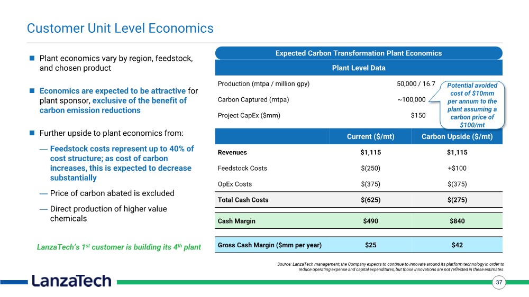
Task: Click Revenues $1,115 in Current column
Action: pos(370,152)
